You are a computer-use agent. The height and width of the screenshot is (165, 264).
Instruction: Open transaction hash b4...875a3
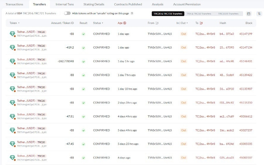point(227,34)
